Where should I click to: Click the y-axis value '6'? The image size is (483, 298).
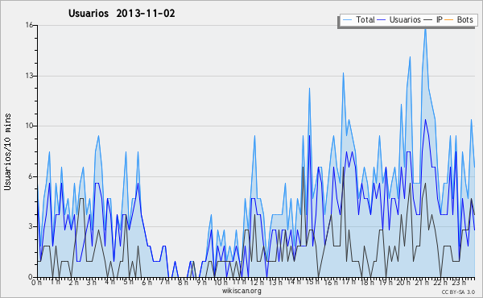pyautogui.click(x=31, y=176)
